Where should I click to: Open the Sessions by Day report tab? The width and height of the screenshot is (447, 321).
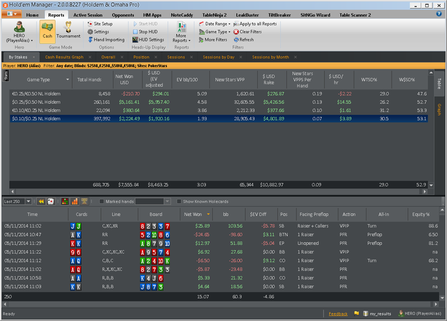pos(218,57)
